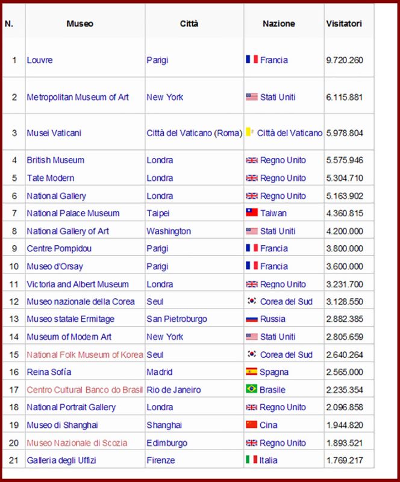The height and width of the screenshot is (482, 400).
Task: Click the French flag in the Louvre row
Action: 252,59
